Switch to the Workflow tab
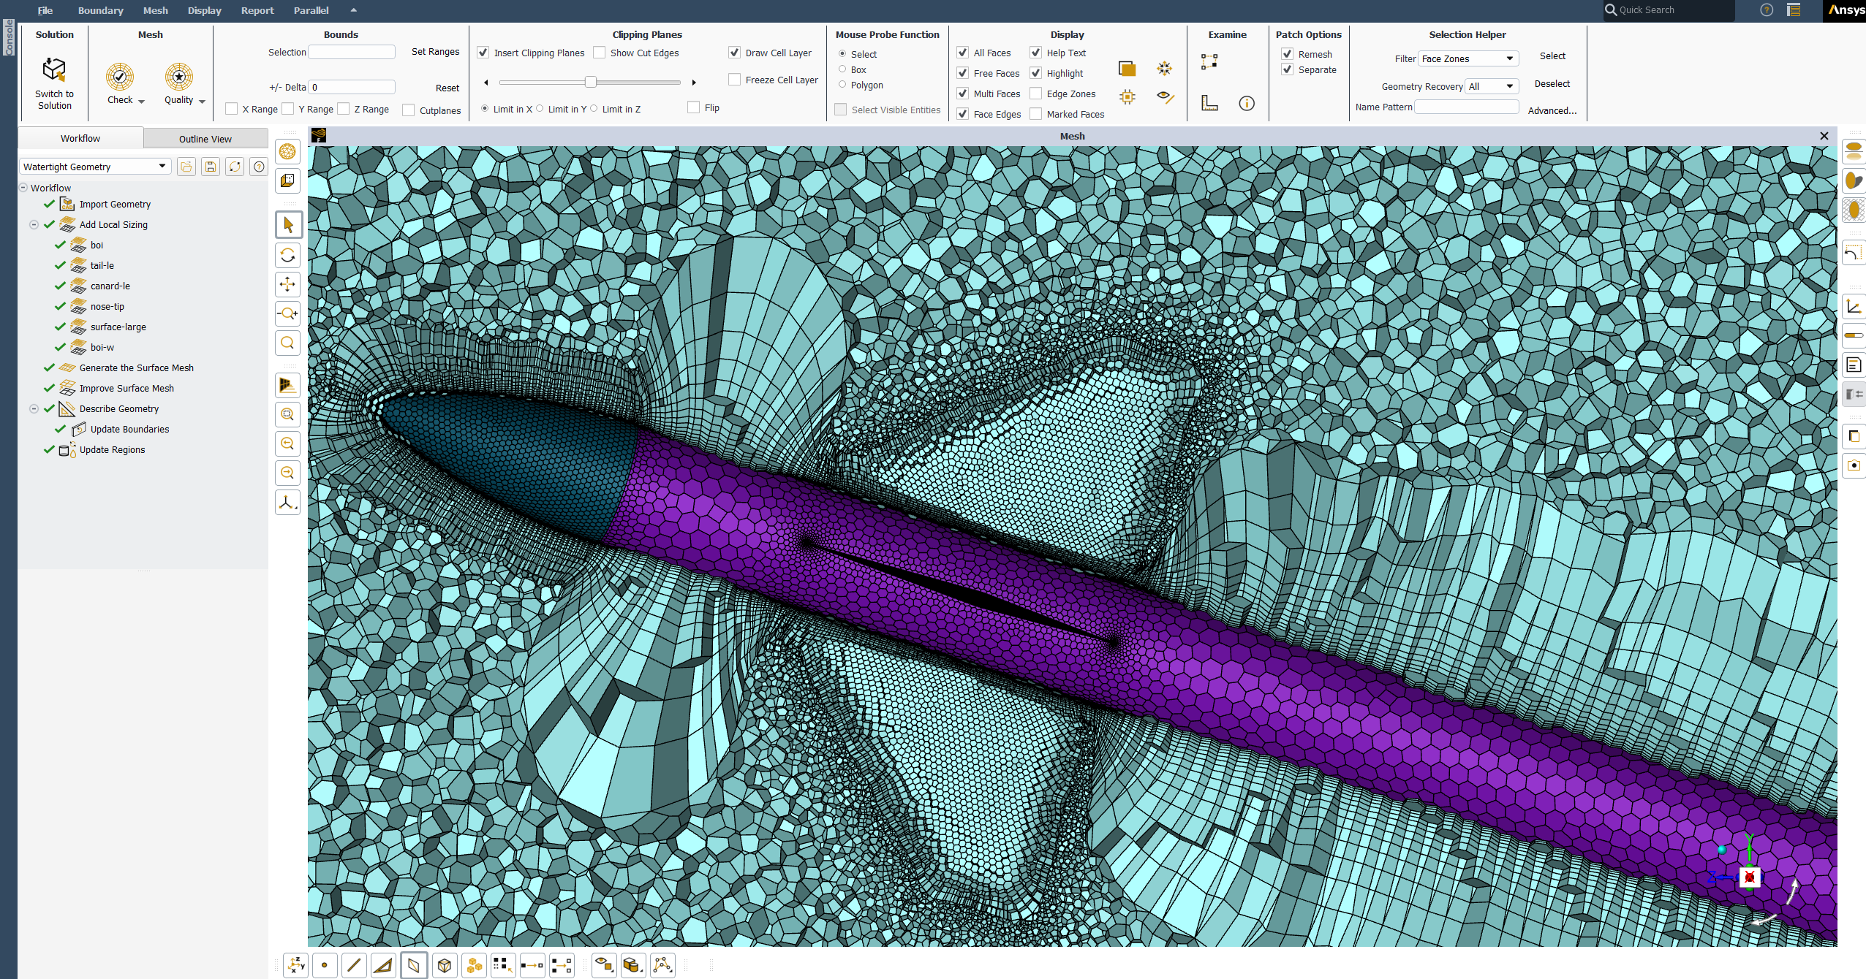The width and height of the screenshot is (1866, 979). pos(80,138)
